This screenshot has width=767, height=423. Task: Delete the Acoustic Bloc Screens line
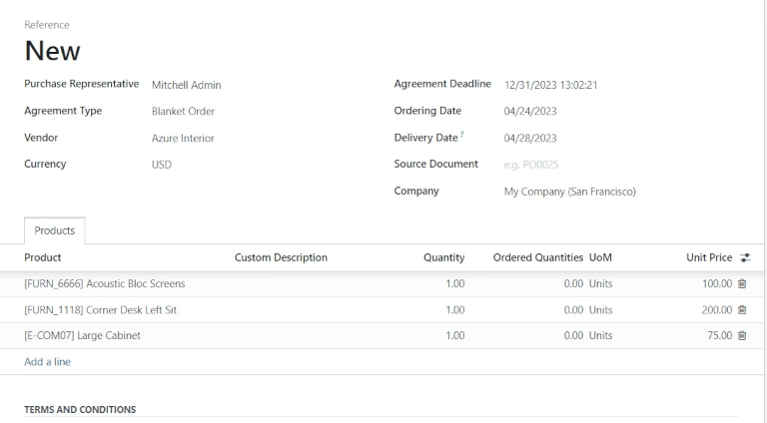[x=742, y=284]
